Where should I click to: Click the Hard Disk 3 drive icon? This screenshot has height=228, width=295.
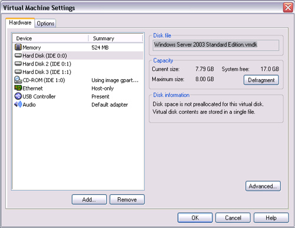pos(18,71)
